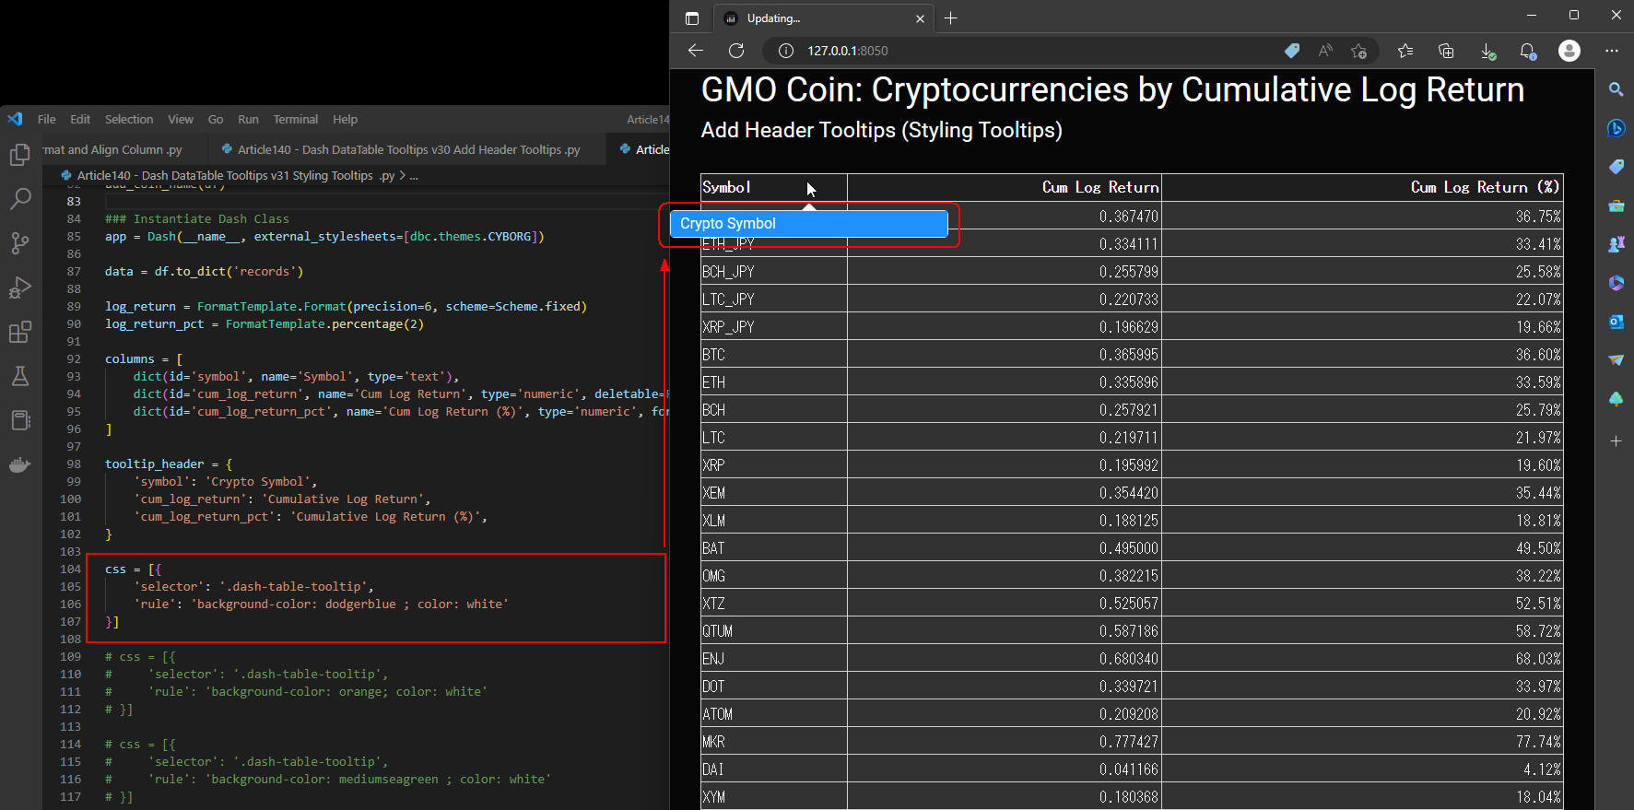Image resolution: width=1634 pixels, height=810 pixels.
Task: Open Run and Debug view
Action: [19, 288]
